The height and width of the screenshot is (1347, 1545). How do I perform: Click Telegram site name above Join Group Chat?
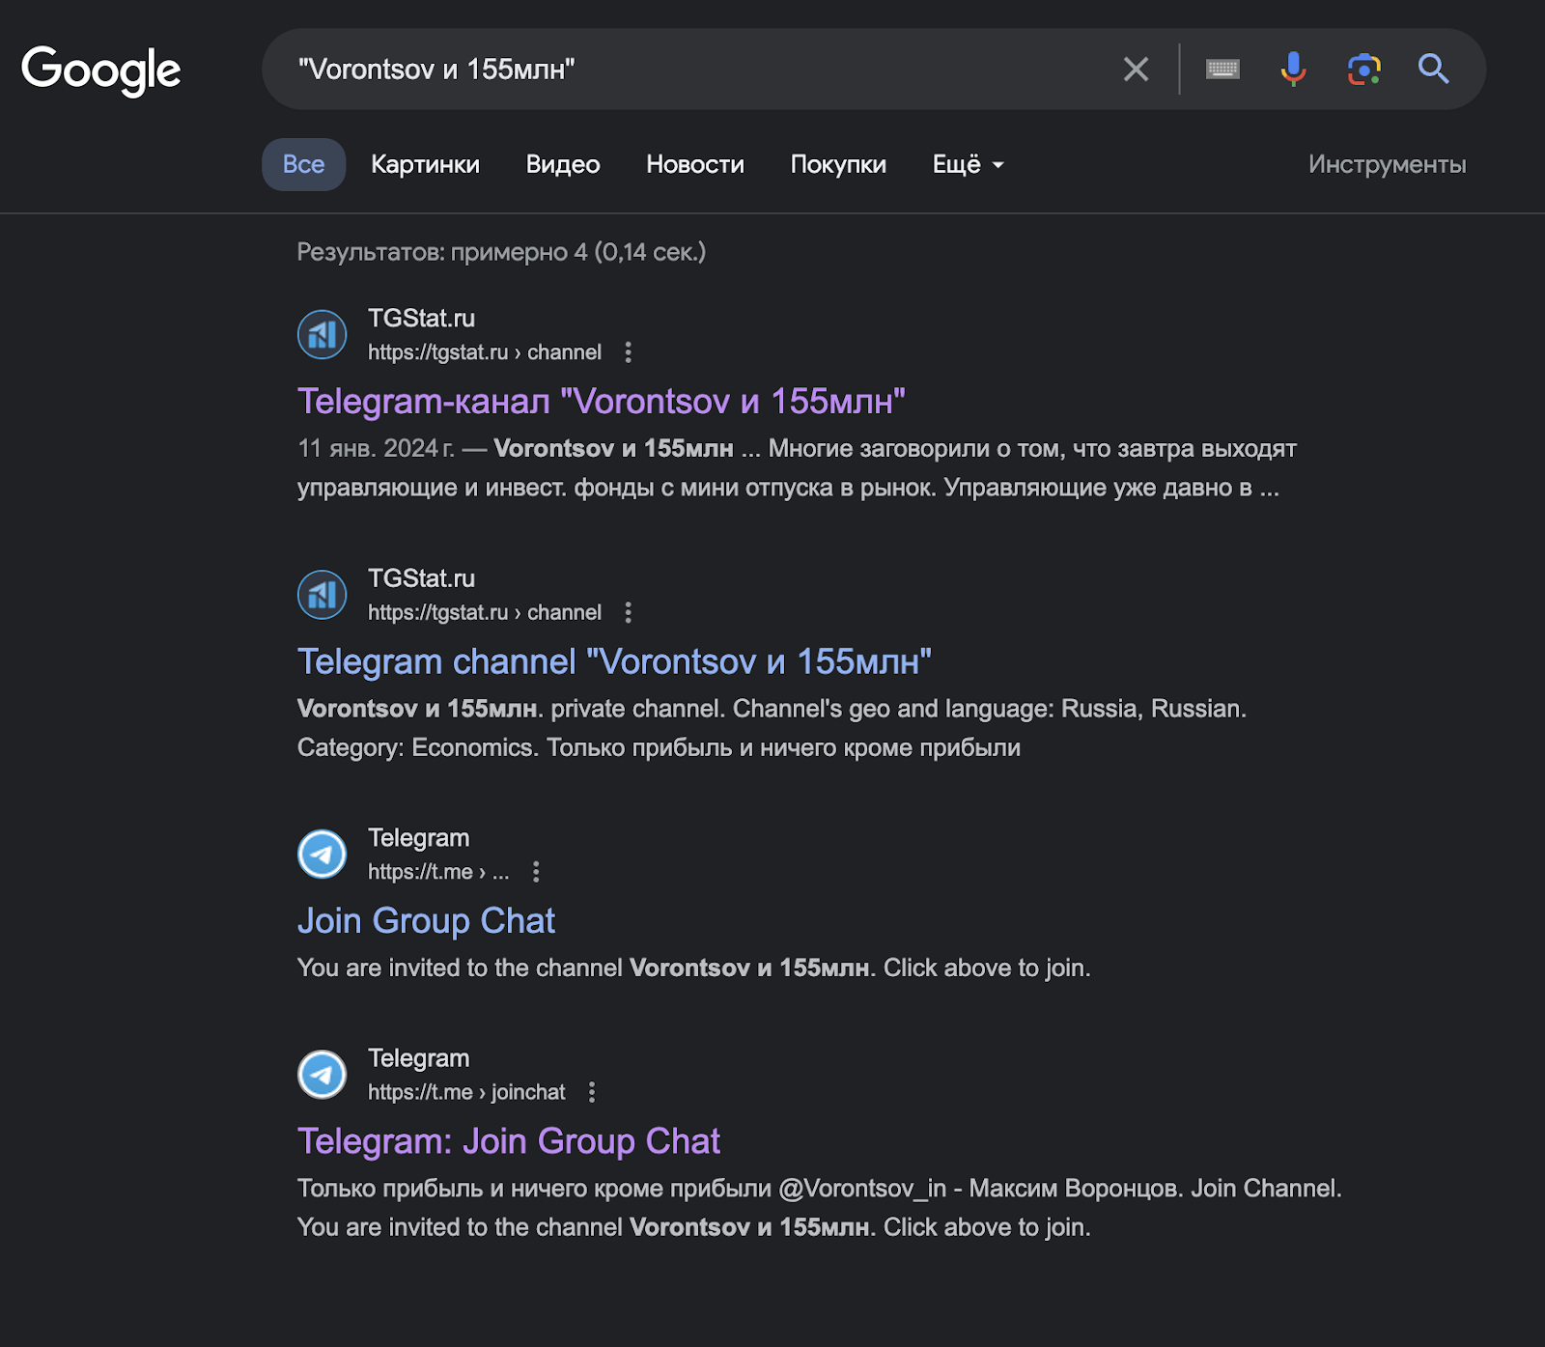tap(418, 838)
